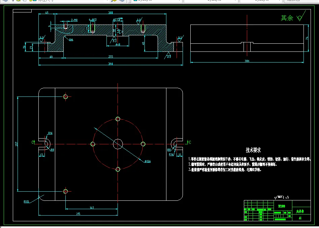Select the 141 dimension text
Screen dimensions: 319x228
92,208
